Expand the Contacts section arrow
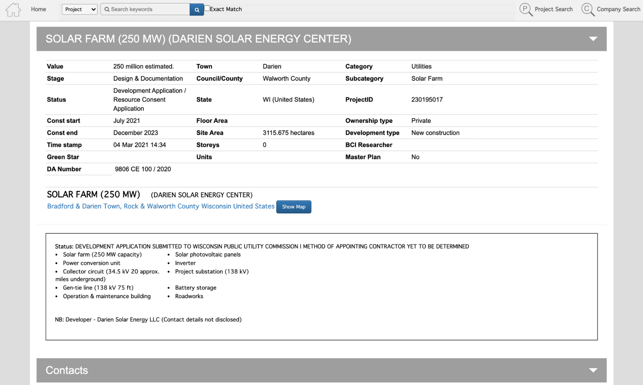This screenshot has height=385, width=643. point(593,370)
